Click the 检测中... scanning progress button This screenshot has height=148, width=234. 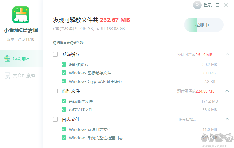pyautogui.click(x=204, y=25)
